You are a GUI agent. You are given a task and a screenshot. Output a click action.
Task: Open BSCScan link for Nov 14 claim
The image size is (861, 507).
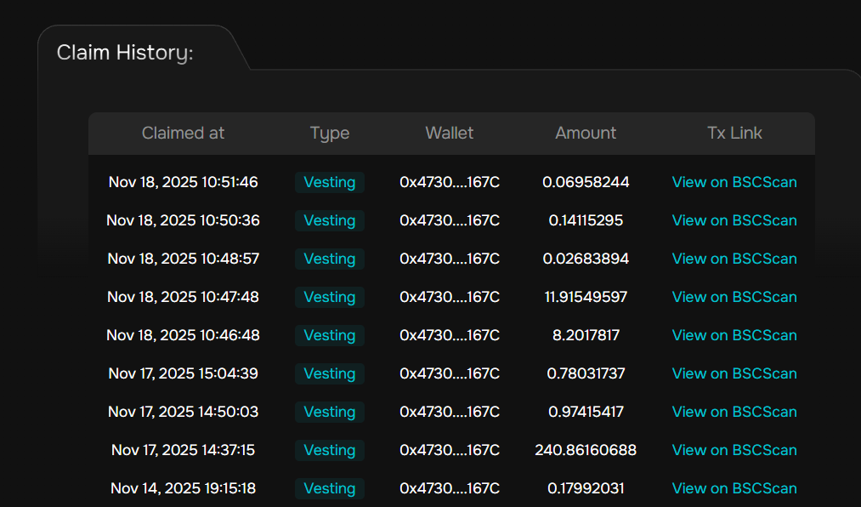tap(734, 488)
